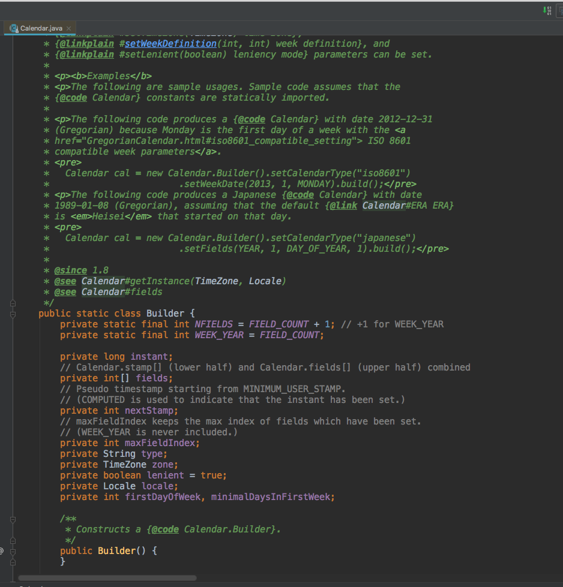This screenshot has width=563, height=587.
Task: Click 'GregorianCalendar.html#iso8601_compatible_setting' href text
Action: click(x=219, y=141)
